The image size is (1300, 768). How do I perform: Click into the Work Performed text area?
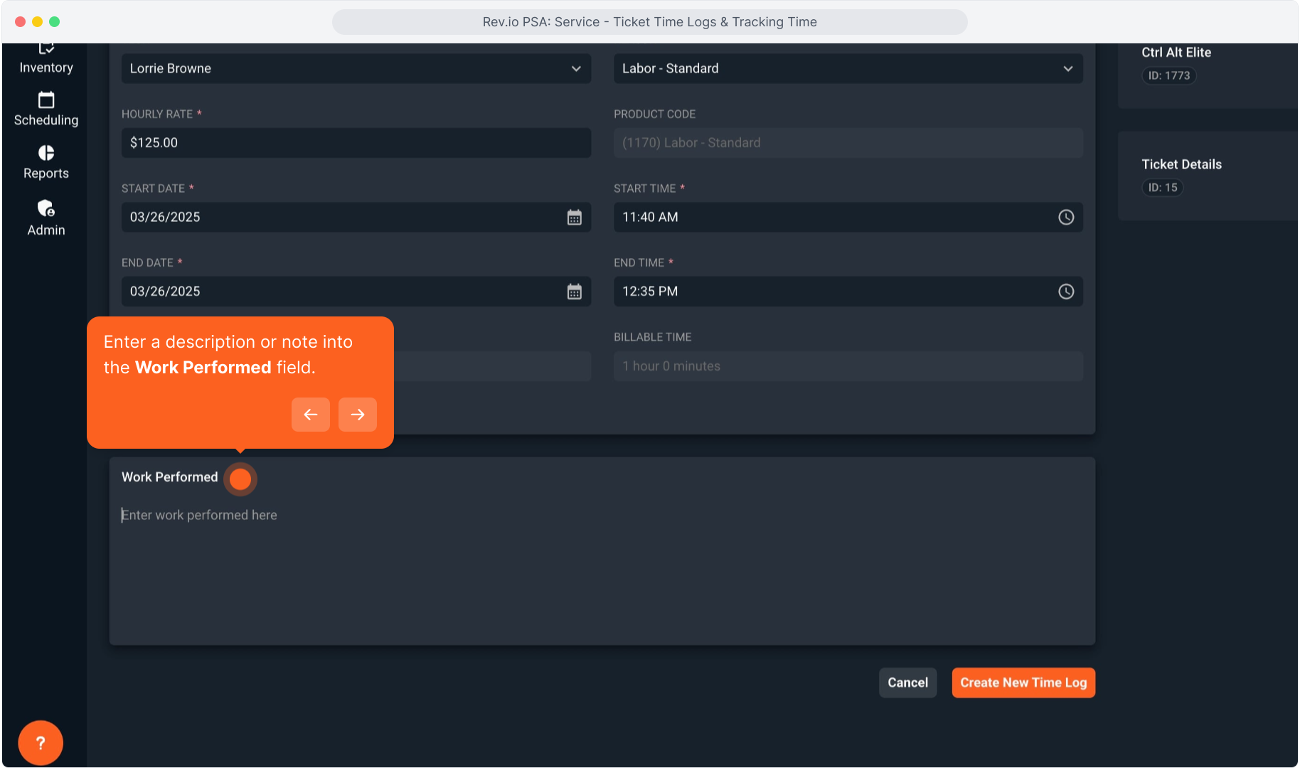pos(602,569)
